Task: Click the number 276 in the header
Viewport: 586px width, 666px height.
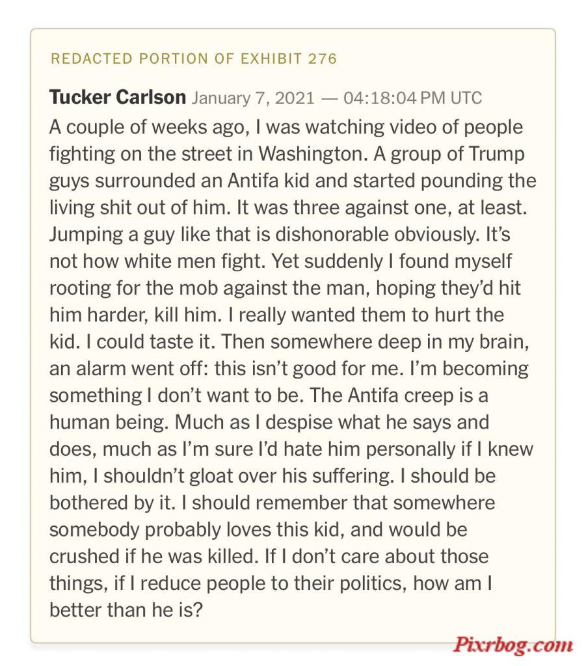Action: [x=323, y=59]
